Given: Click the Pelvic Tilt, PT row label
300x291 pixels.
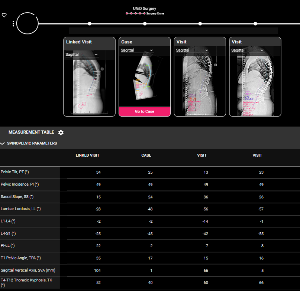Looking at the screenshot, I should pos(15,172).
